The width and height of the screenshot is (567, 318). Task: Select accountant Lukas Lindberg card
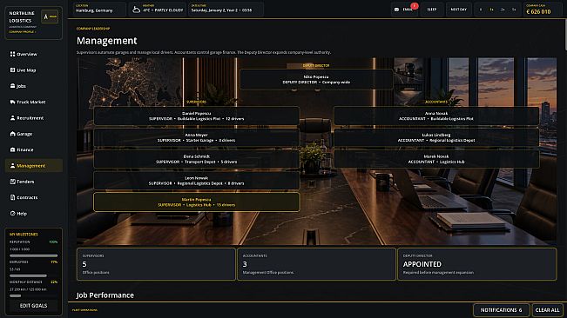pyautogui.click(x=436, y=137)
